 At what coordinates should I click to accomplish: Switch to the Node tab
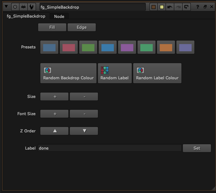pos(59,17)
